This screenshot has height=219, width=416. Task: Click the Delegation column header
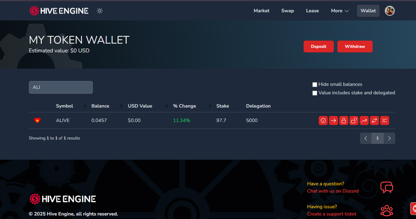point(258,106)
